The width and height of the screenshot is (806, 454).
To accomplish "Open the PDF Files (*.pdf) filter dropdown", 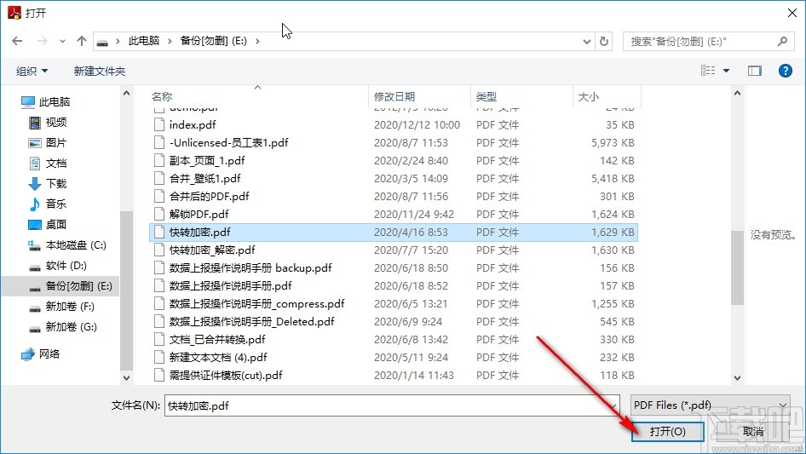I will 711,405.
